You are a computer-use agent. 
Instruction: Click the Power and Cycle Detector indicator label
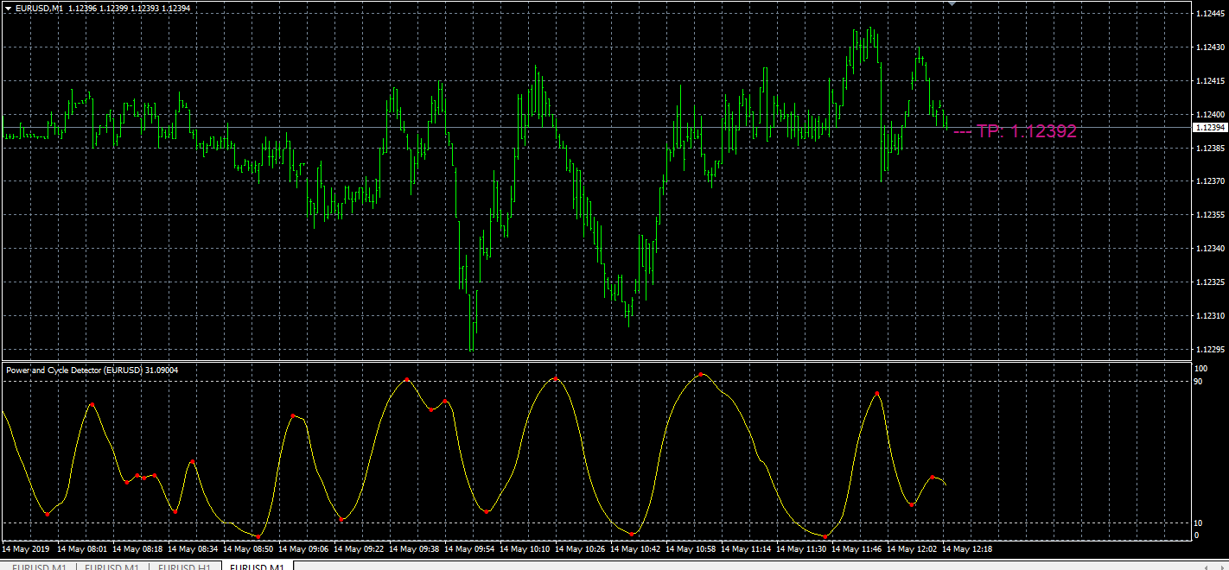[x=92, y=370]
